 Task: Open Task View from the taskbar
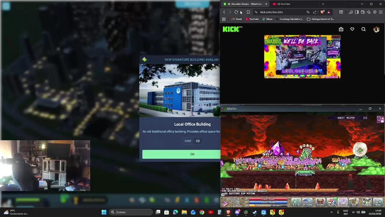158,212
